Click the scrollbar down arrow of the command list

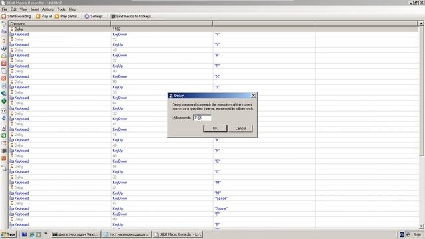(421, 226)
